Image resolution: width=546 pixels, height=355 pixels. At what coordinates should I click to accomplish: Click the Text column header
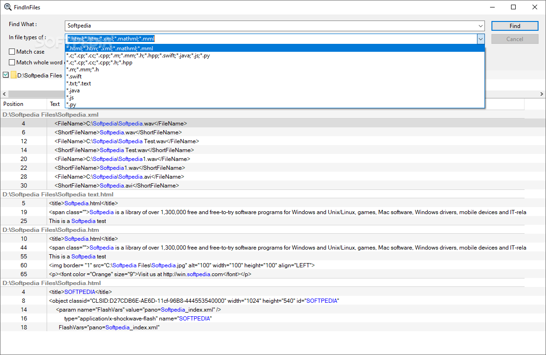pos(55,104)
